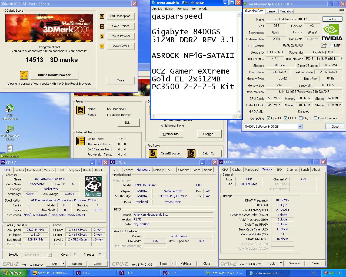Click the Core Speed value 2529.84 MHz in CPU-Z
The height and width of the screenshot is (277, 346).
(x=35, y=230)
